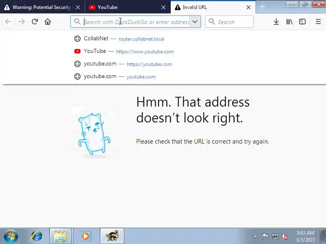326x244 pixels.
Task: Restore down the browser window
Action: click(305, 4)
